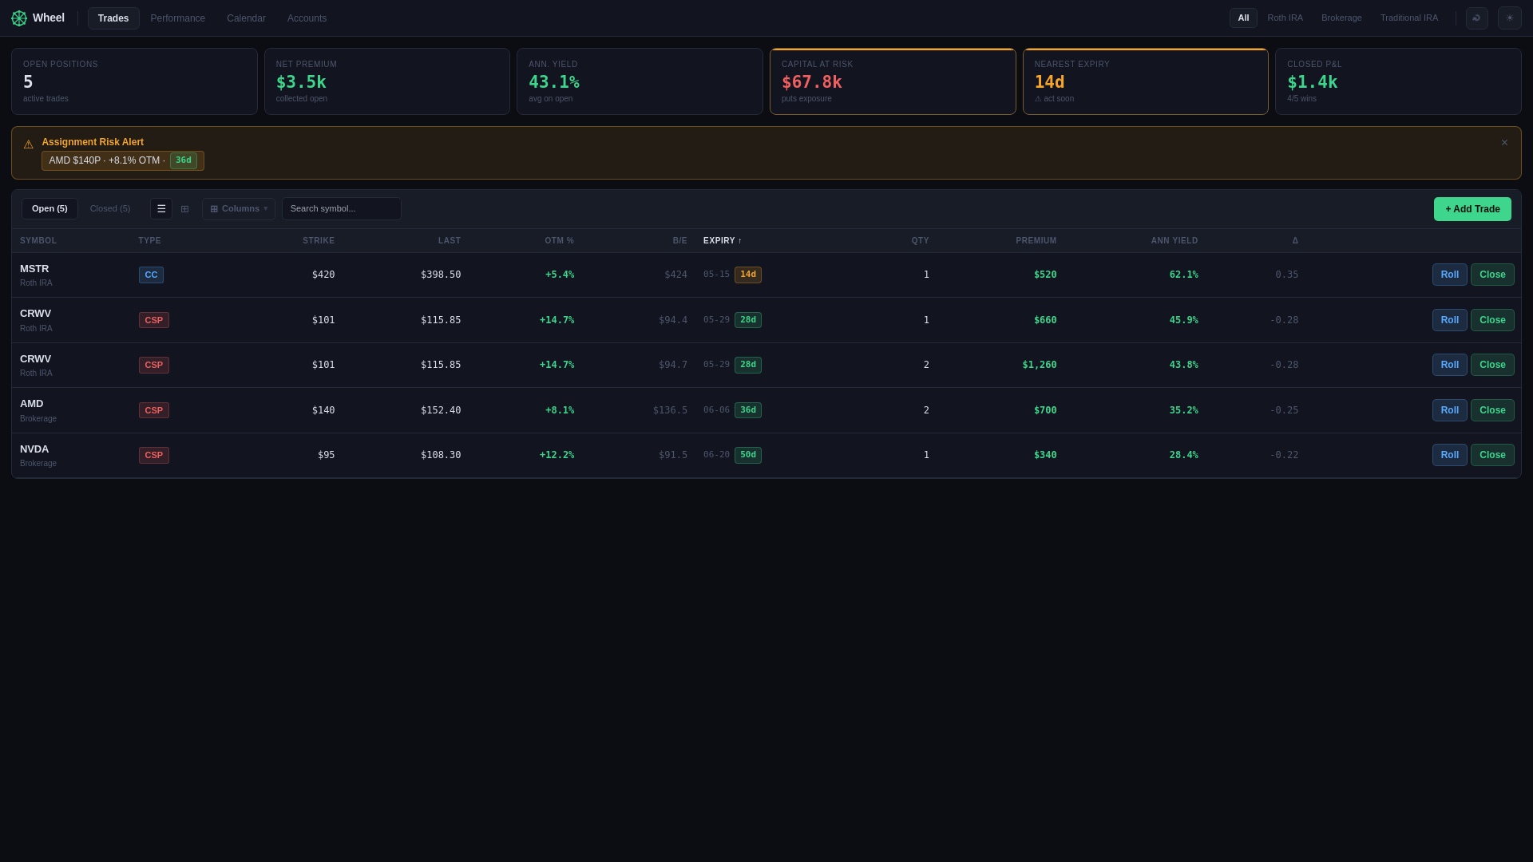This screenshot has width=1533, height=862.
Task: Click the Add Trade button
Action: click(1472, 209)
